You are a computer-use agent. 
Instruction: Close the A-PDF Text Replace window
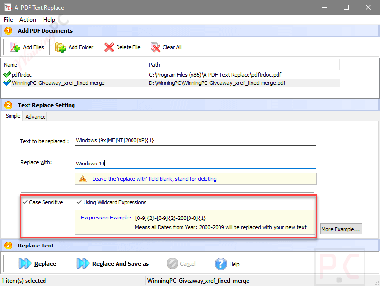tap(368, 7)
